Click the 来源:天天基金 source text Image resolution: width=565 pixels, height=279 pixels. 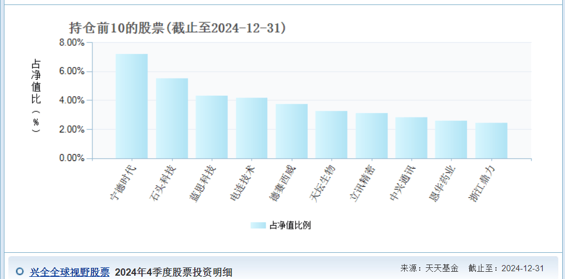[x=429, y=268]
